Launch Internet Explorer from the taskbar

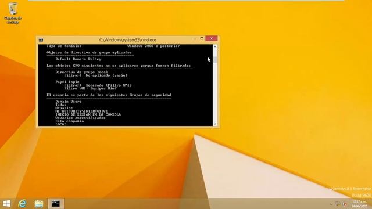coord(22,204)
